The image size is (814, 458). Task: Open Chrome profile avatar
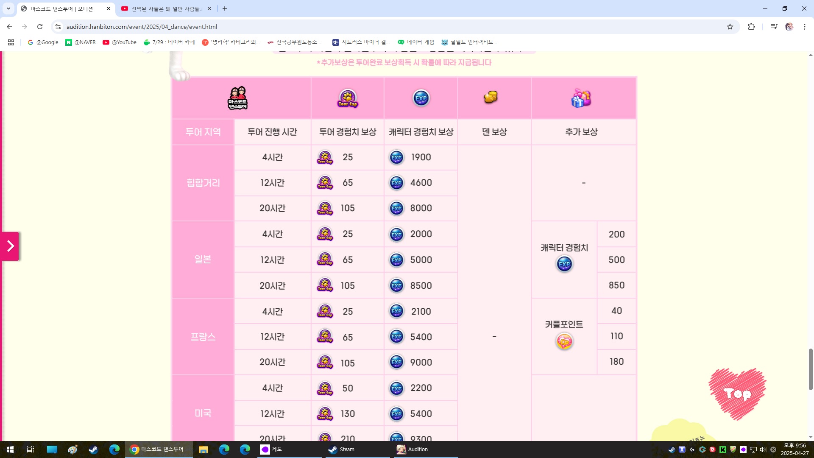tap(789, 27)
